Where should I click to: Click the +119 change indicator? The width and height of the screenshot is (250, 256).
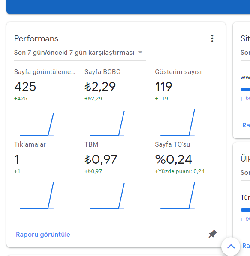coord(161,99)
